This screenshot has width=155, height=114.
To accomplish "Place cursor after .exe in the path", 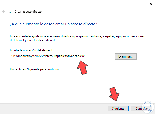I will click(x=85, y=56).
